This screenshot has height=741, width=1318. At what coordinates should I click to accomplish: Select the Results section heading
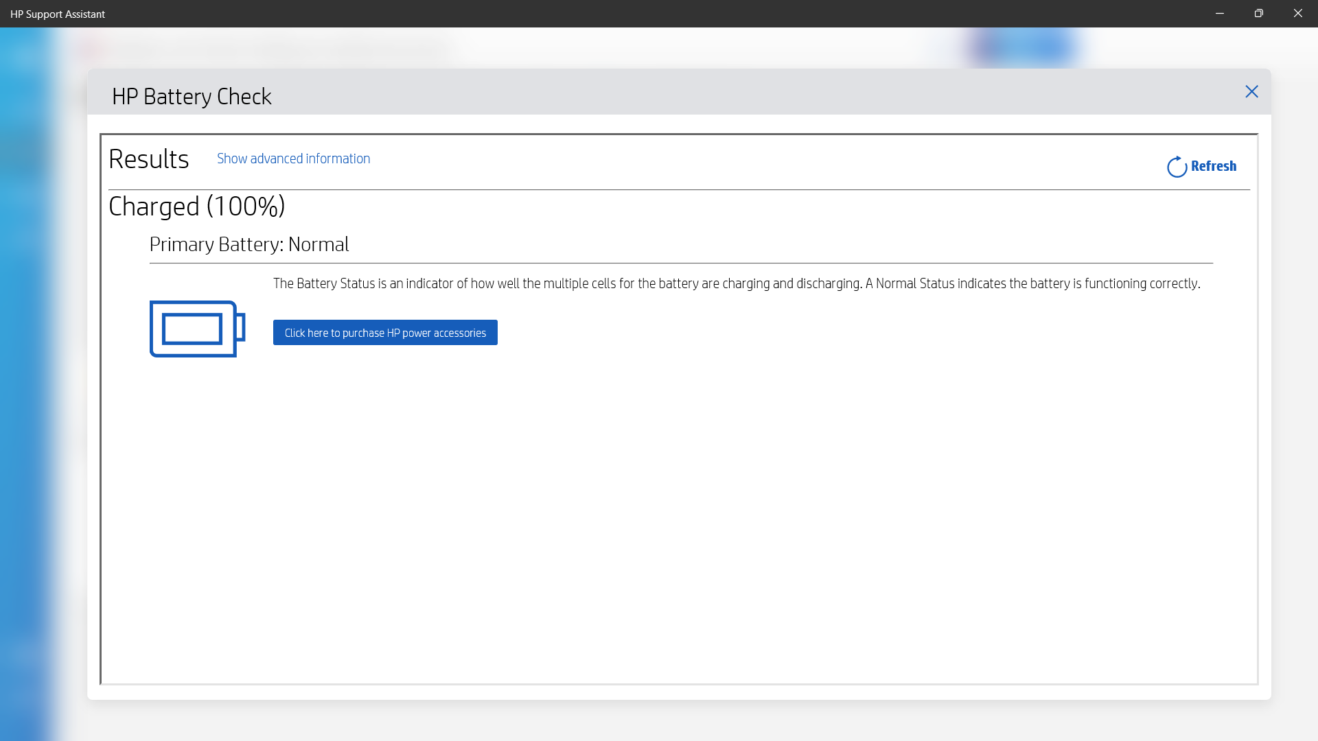149,158
